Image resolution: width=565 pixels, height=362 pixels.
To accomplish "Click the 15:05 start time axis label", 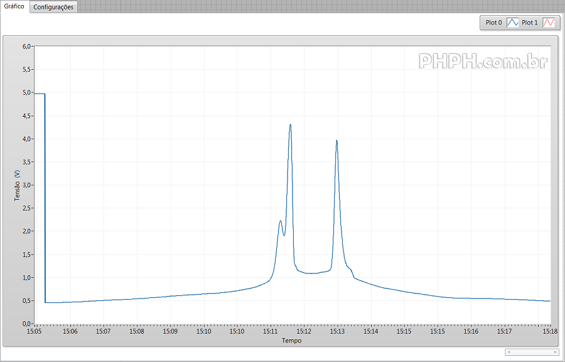I will (35, 331).
